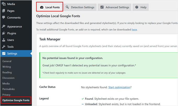The image size is (178, 106).
Task: Click the Start optimization link
Action: tap(119, 87)
